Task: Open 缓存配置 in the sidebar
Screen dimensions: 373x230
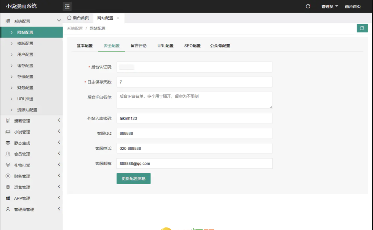Action: pos(25,66)
